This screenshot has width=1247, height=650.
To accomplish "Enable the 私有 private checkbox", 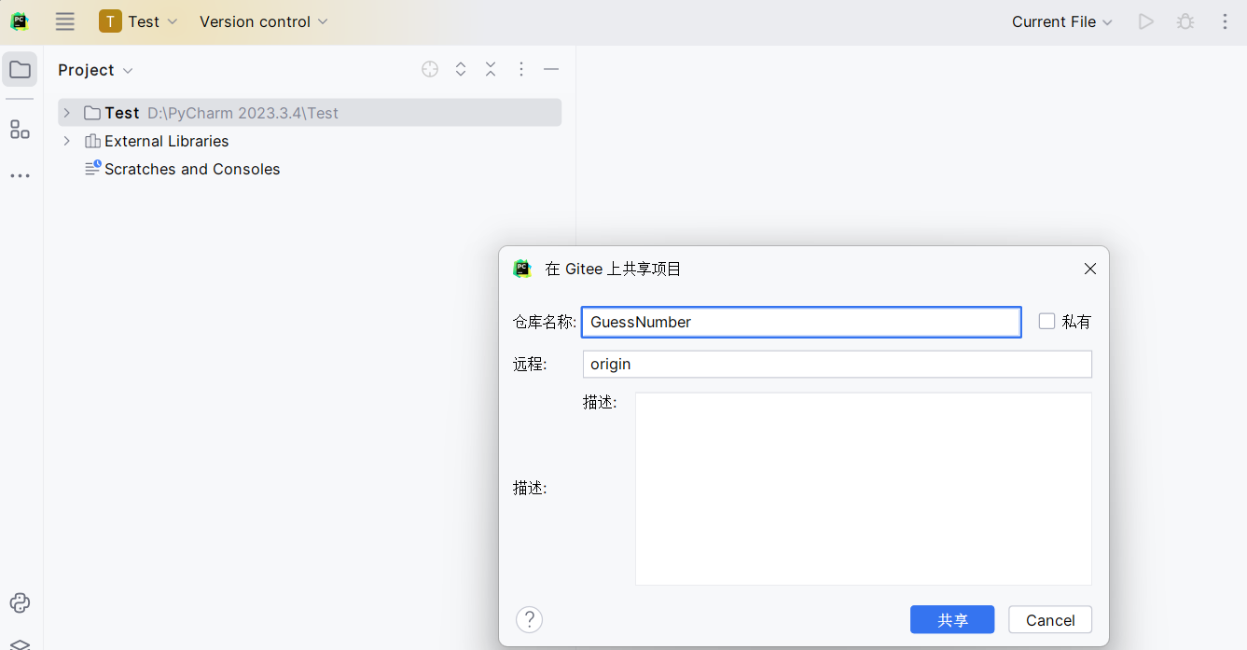I will click(x=1047, y=322).
